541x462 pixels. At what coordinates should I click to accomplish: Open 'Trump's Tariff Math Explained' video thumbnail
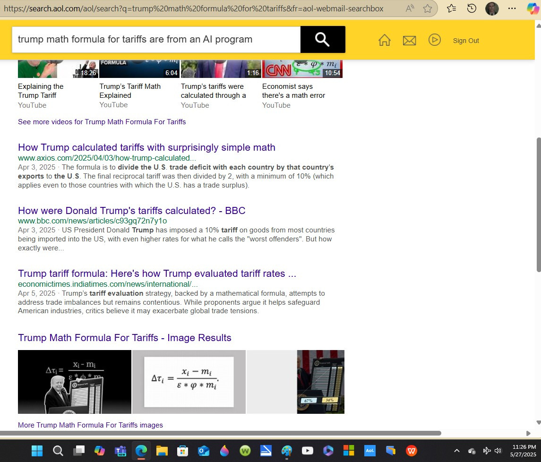139,68
